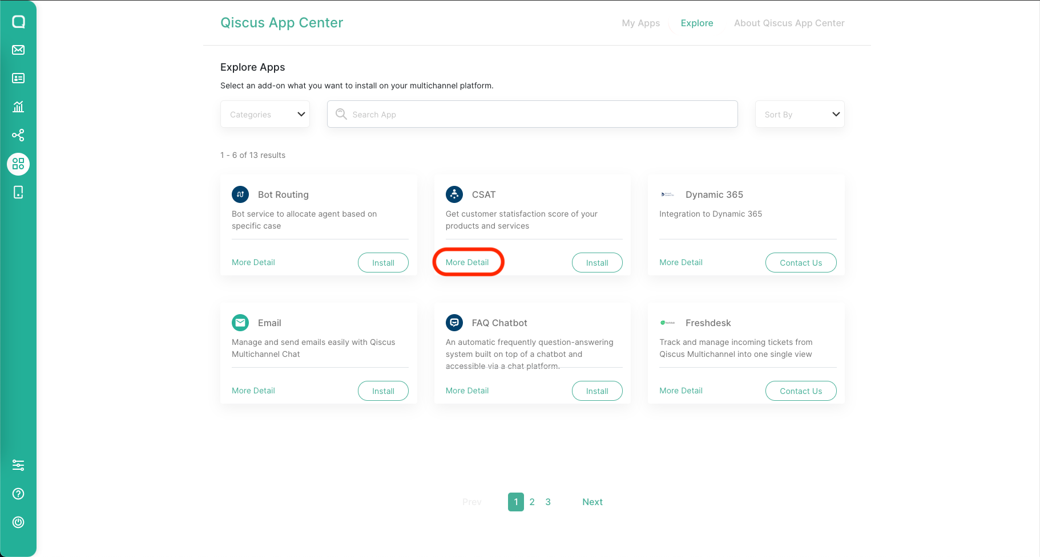The height and width of the screenshot is (557, 1040).
Task: Open More Detail for CSAT
Action: pos(467,262)
